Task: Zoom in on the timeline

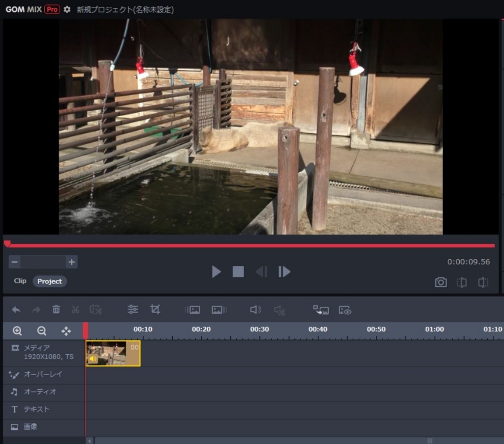Action: click(17, 331)
